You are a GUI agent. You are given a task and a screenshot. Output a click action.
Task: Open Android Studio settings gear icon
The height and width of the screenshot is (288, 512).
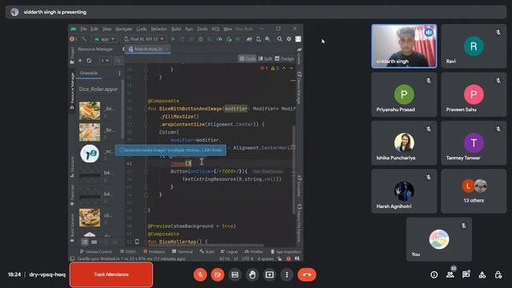tap(289, 39)
